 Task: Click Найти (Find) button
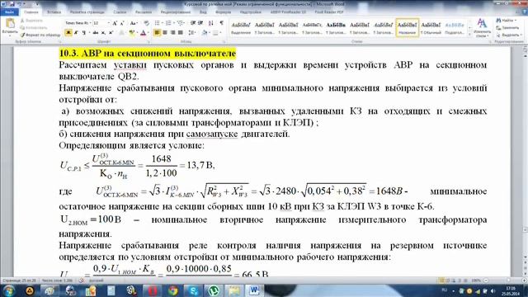coord(506,21)
